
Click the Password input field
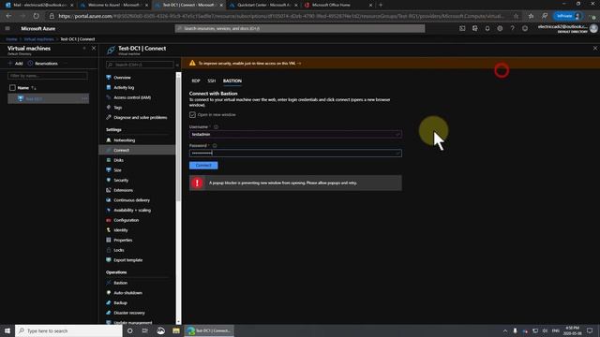click(x=295, y=154)
